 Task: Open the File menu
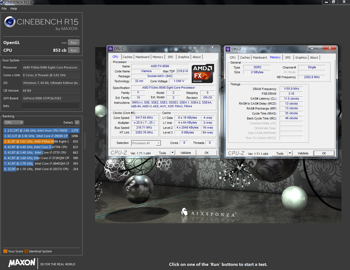4,9
